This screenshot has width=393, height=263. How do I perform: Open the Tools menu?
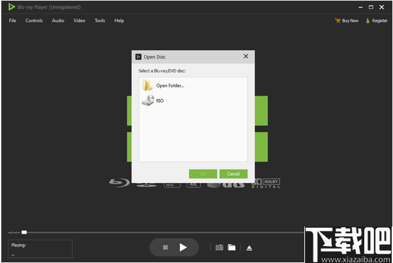(100, 21)
